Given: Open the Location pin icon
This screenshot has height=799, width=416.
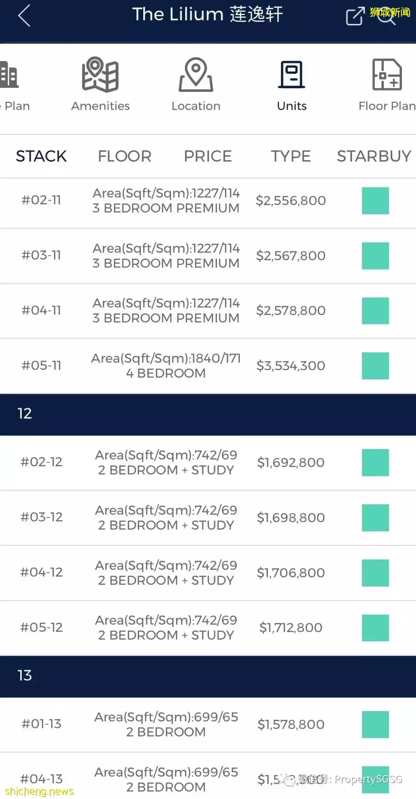Looking at the screenshot, I should tap(196, 75).
